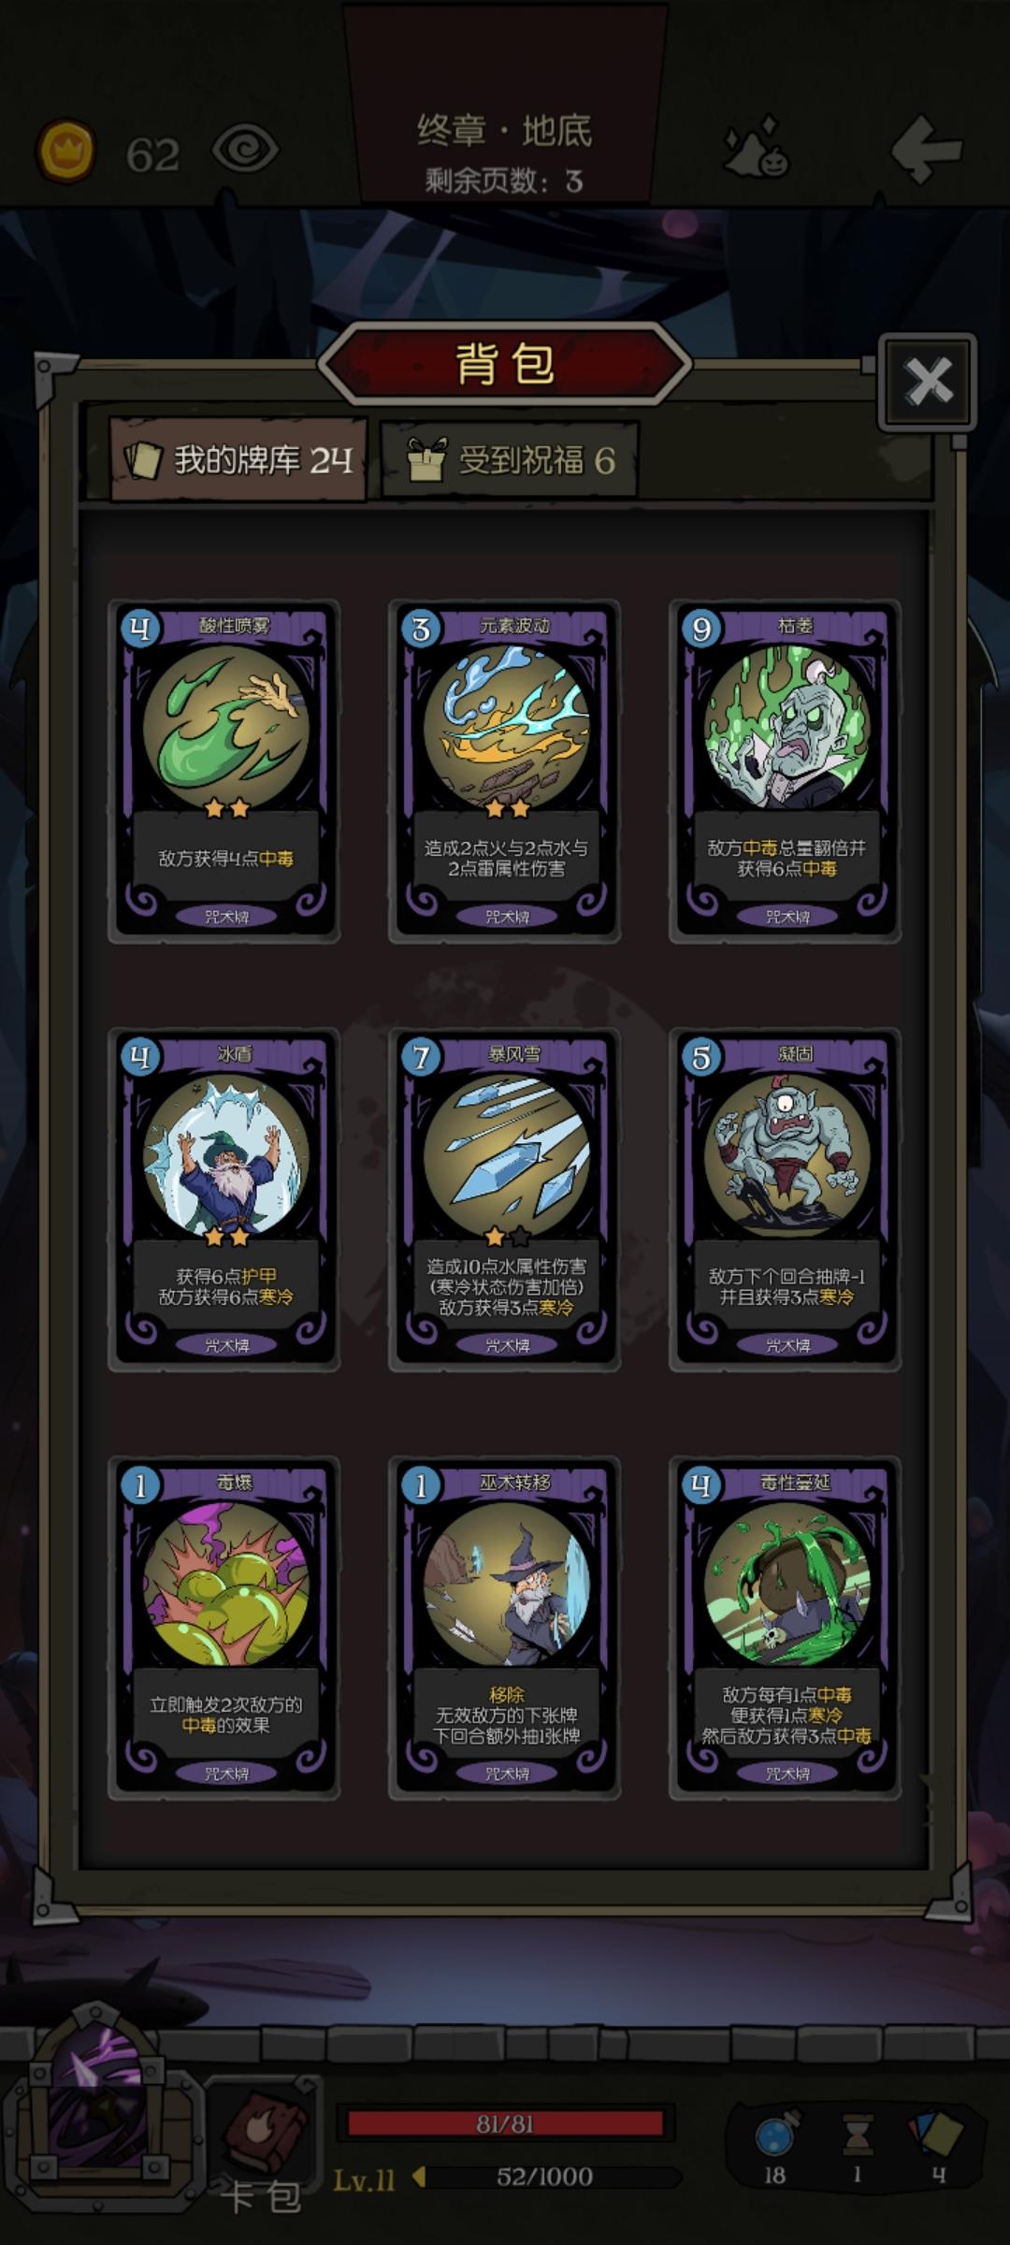Select the 毒性蔓延 toxic spread card
The image size is (1010, 2245).
pyautogui.click(x=786, y=1629)
